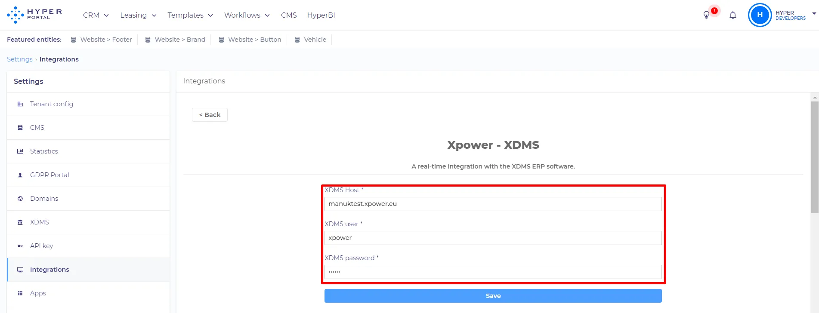This screenshot has height=313, width=819.
Task: Expand the Leasing menu
Action: (x=138, y=15)
